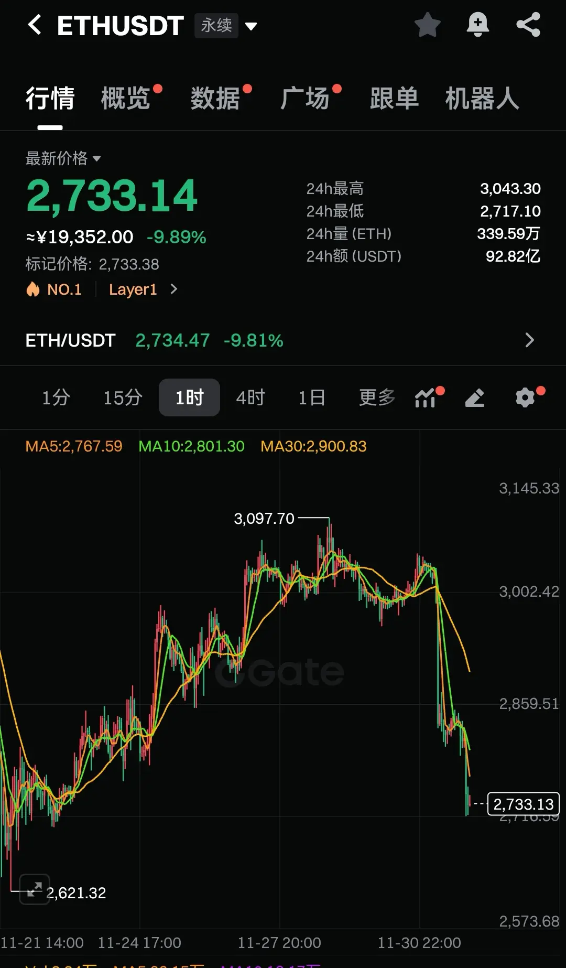The width and height of the screenshot is (566, 968).
Task: Expand the Layer1 category chevron
Action: point(174,289)
